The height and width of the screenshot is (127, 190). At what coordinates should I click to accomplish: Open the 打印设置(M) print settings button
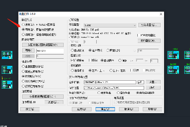tap(149, 25)
